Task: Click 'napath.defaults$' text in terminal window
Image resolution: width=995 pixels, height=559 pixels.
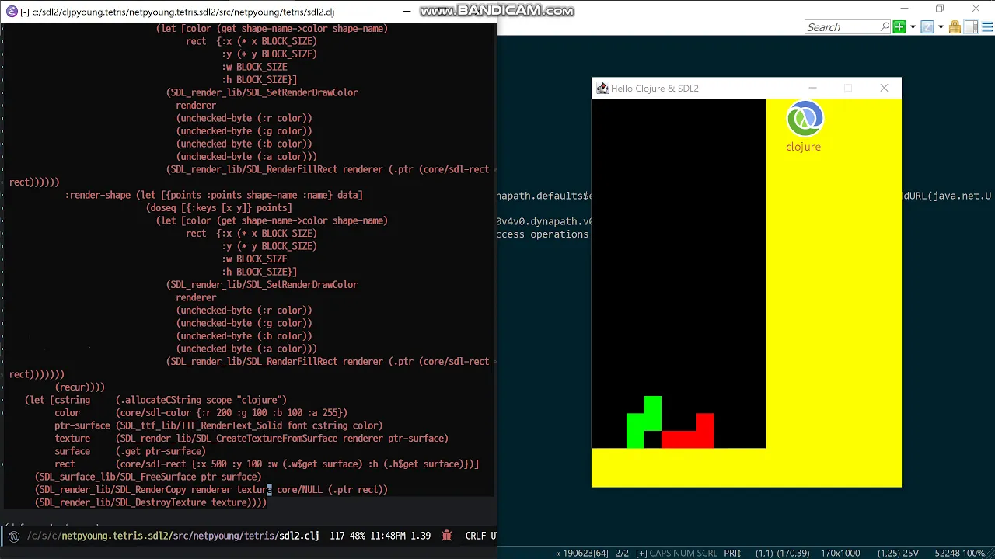Action: 544,196
